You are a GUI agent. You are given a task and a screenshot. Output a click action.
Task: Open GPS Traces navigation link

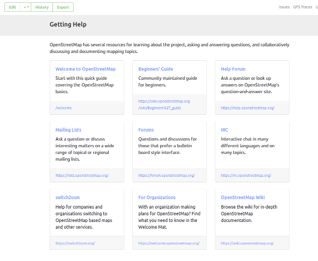pyautogui.click(x=302, y=7)
